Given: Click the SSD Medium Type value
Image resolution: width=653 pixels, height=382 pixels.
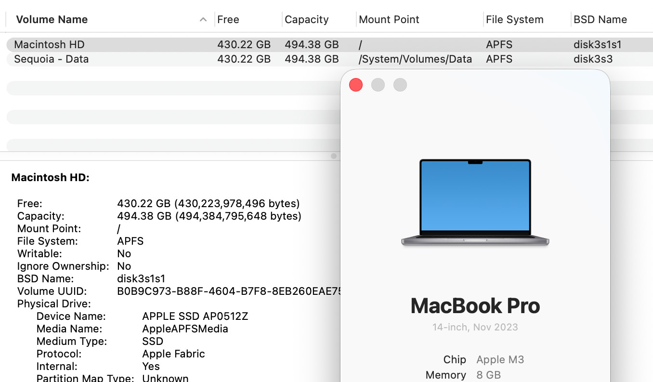Looking at the screenshot, I should [x=153, y=342].
